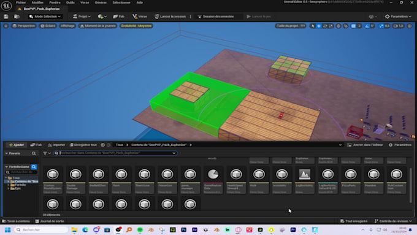This screenshot has height=235, width=417.
Task: Click the Importer button
Action: pyautogui.click(x=56, y=145)
